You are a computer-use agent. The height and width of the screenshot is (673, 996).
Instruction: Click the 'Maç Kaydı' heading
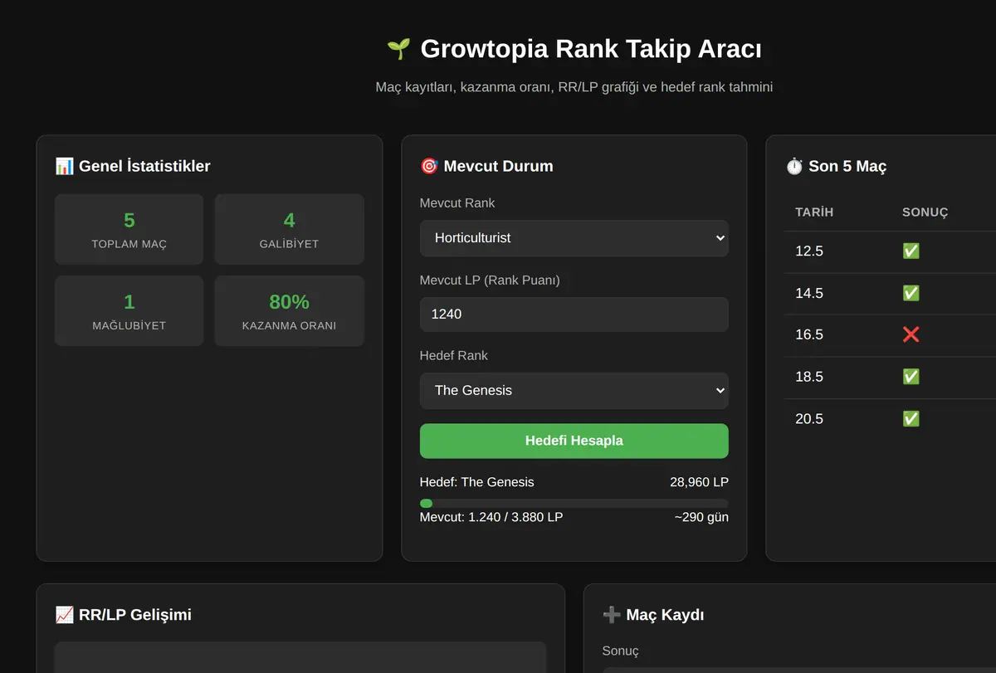click(x=666, y=615)
